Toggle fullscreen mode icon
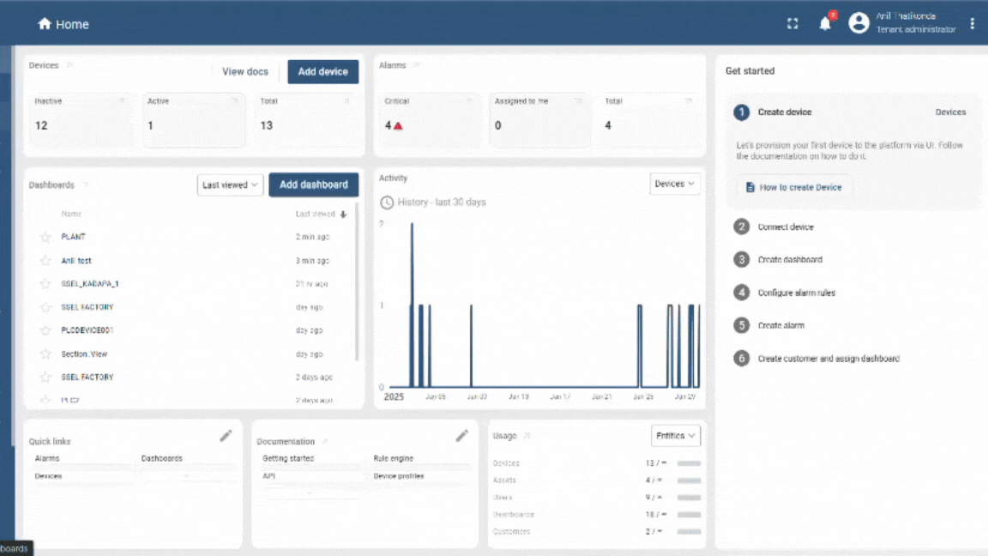This screenshot has width=988, height=556. [792, 24]
